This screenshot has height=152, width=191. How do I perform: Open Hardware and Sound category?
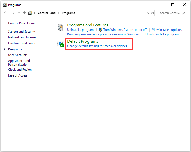tap(22, 43)
